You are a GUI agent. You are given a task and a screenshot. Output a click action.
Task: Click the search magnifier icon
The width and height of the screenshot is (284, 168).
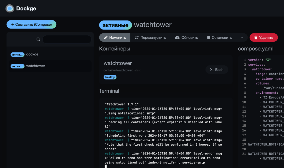38,39
